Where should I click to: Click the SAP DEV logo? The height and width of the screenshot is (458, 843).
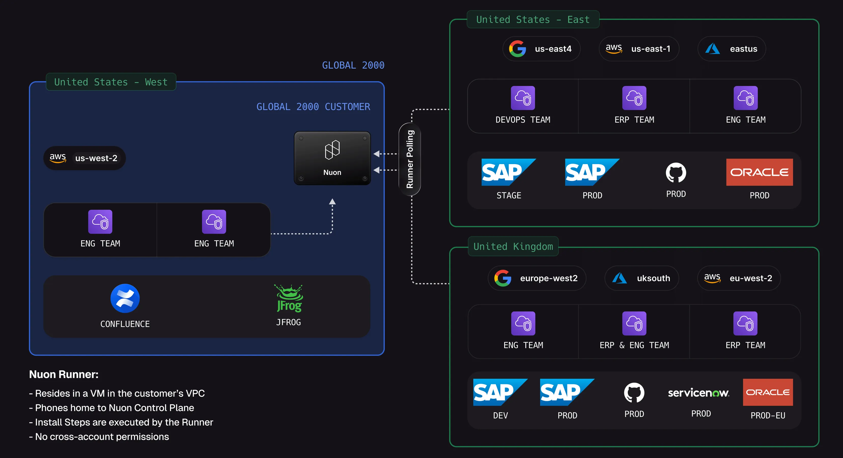(x=500, y=392)
